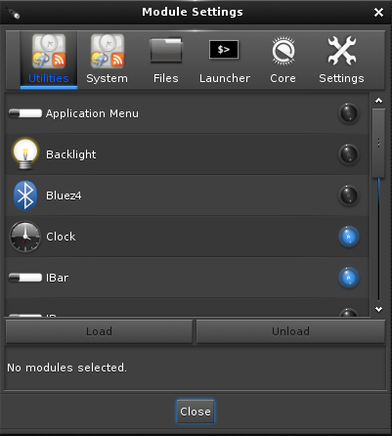Viewport: 392px width, 436px height.
Task: Open the Launcher terminal icon category
Action: pyautogui.click(x=224, y=50)
